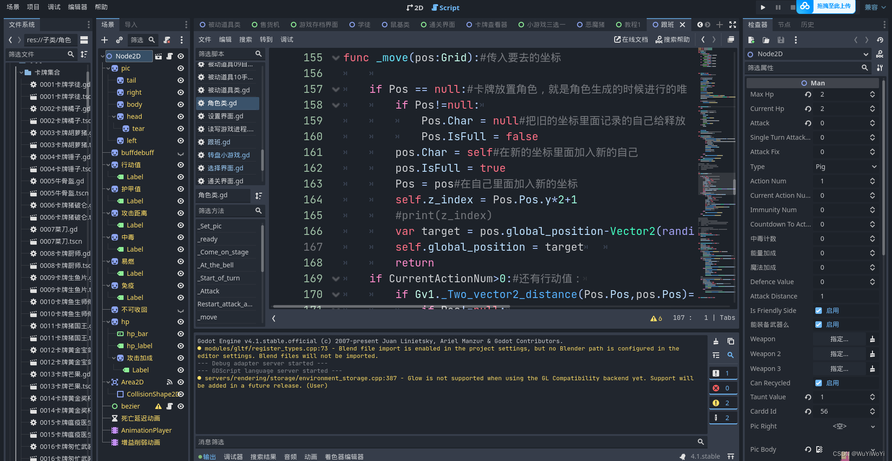Collapse the 卡牌集合 folder
Screen dimensions: 892x461
[x=21, y=72]
